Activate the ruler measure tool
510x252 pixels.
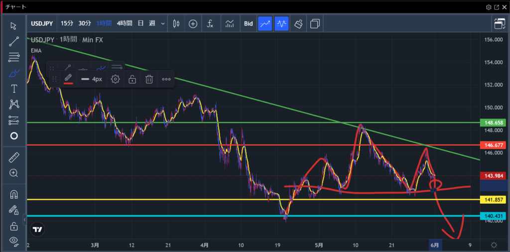[13, 157]
